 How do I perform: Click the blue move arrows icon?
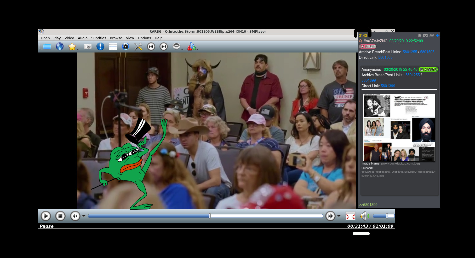pyautogui.click(x=438, y=36)
